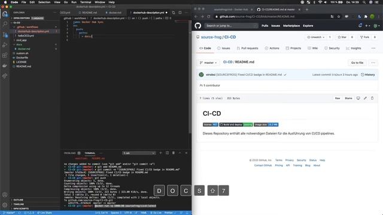Open the Docker view in VS Code

tap(5, 66)
